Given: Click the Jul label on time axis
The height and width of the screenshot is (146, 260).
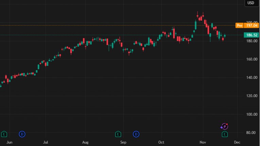Looking at the screenshot, I should [x=46, y=142].
